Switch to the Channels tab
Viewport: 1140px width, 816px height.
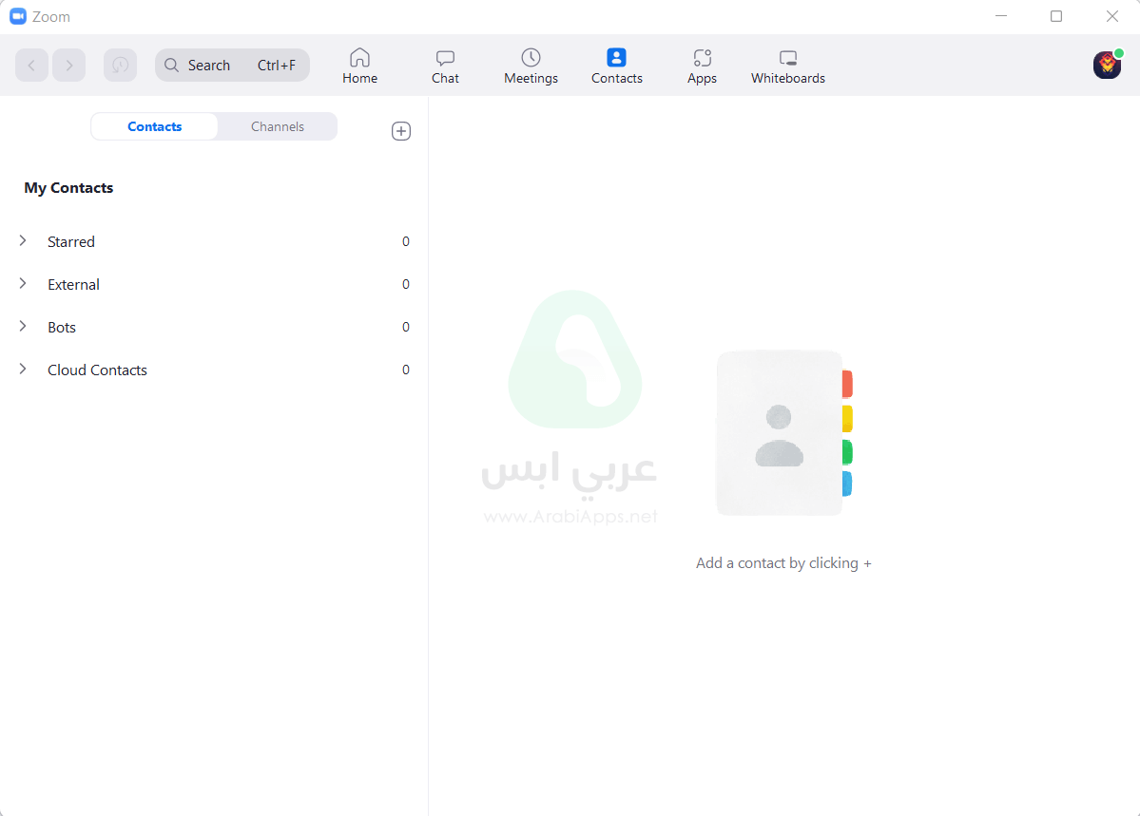[277, 125]
